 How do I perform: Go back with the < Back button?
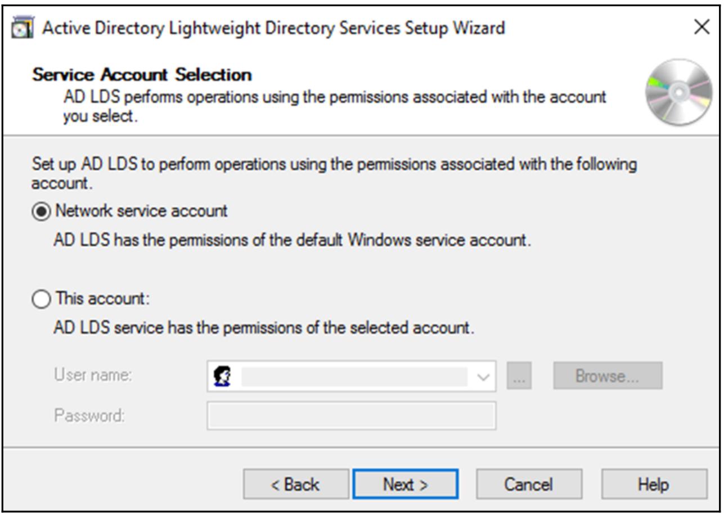296,484
